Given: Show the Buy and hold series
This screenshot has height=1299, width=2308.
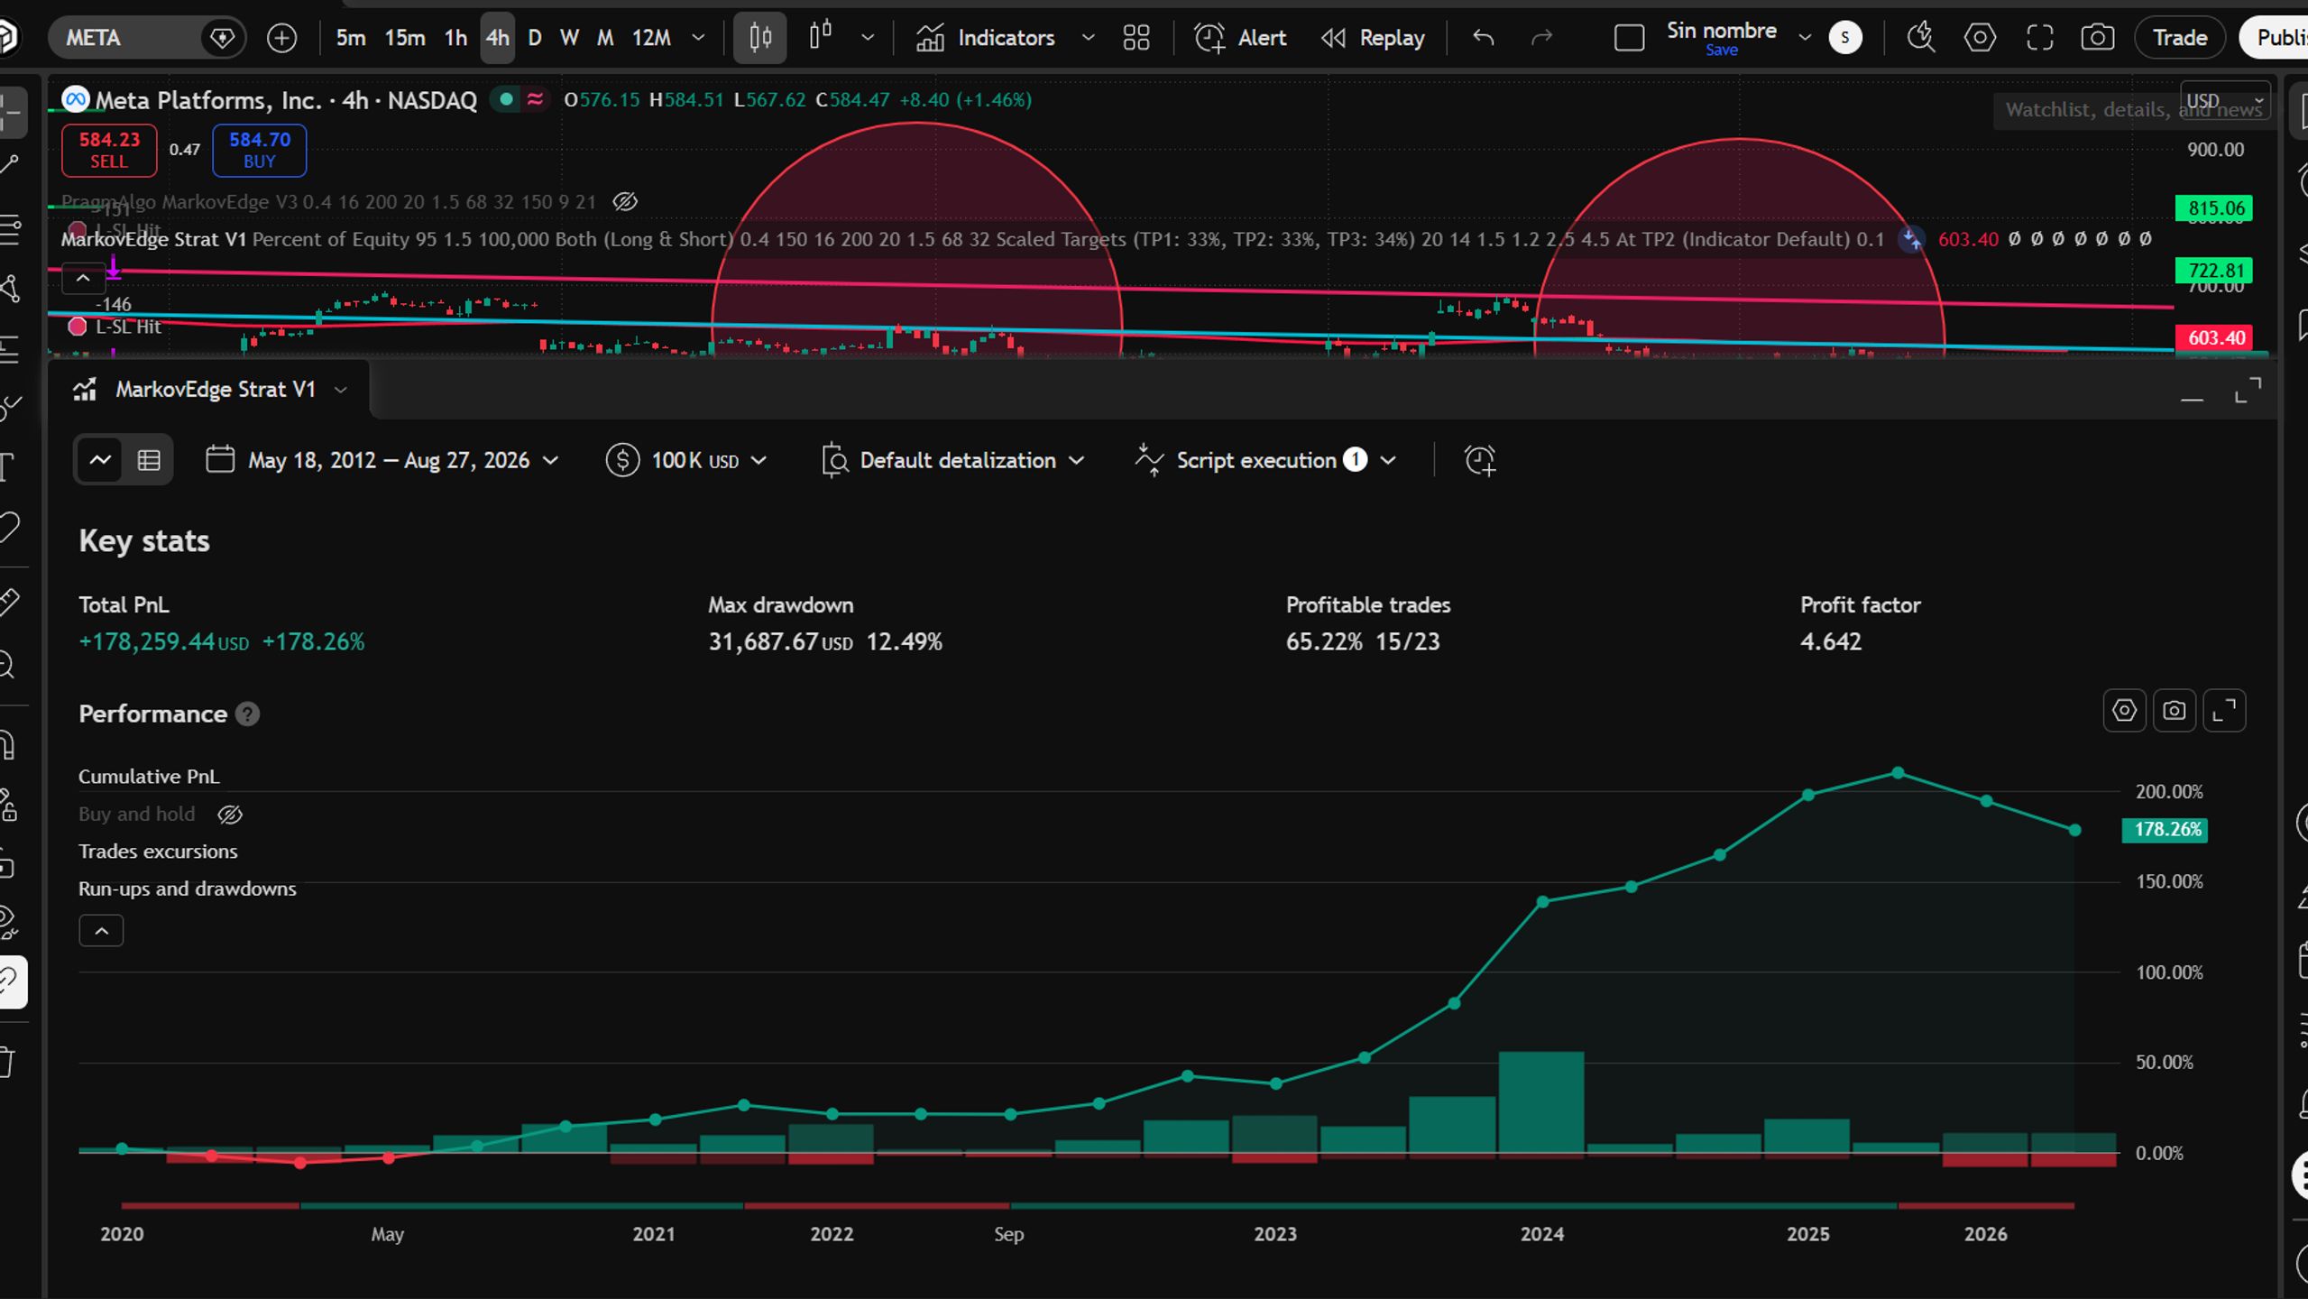Looking at the screenshot, I should tap(229, 815).
